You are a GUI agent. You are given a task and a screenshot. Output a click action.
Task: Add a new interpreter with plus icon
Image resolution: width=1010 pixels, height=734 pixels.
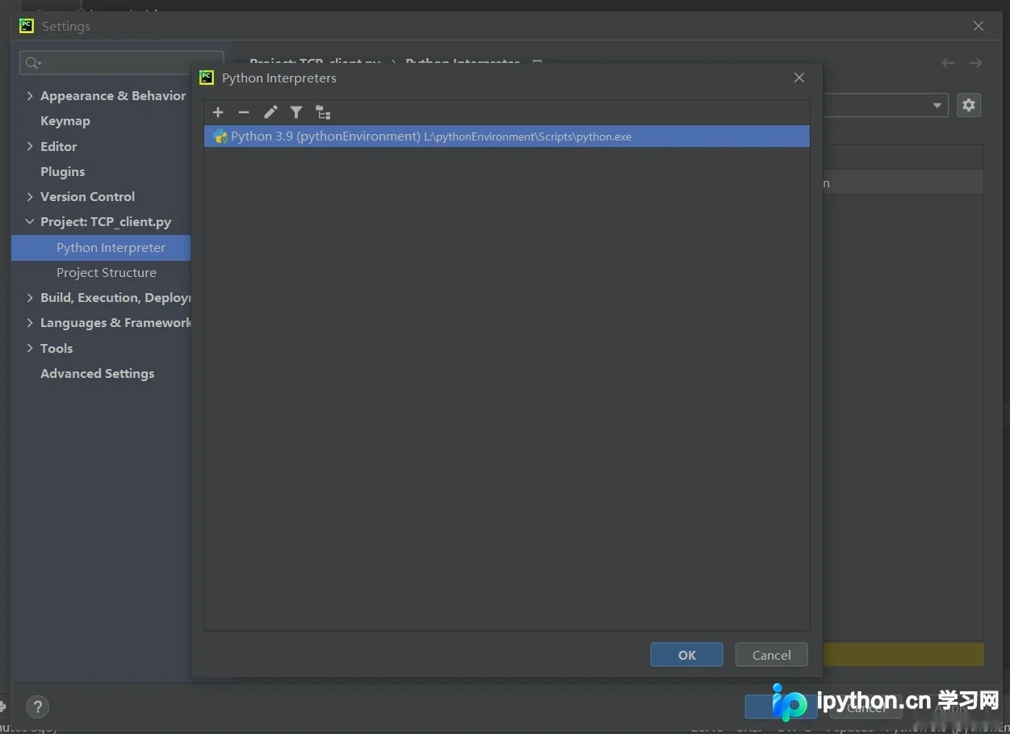tap(218, 112)
